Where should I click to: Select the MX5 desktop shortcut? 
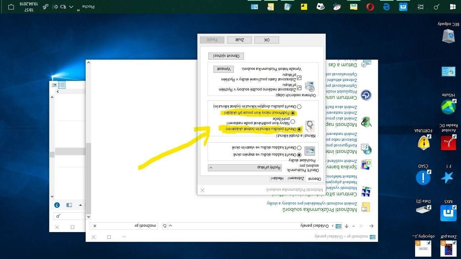click(449, 210)
